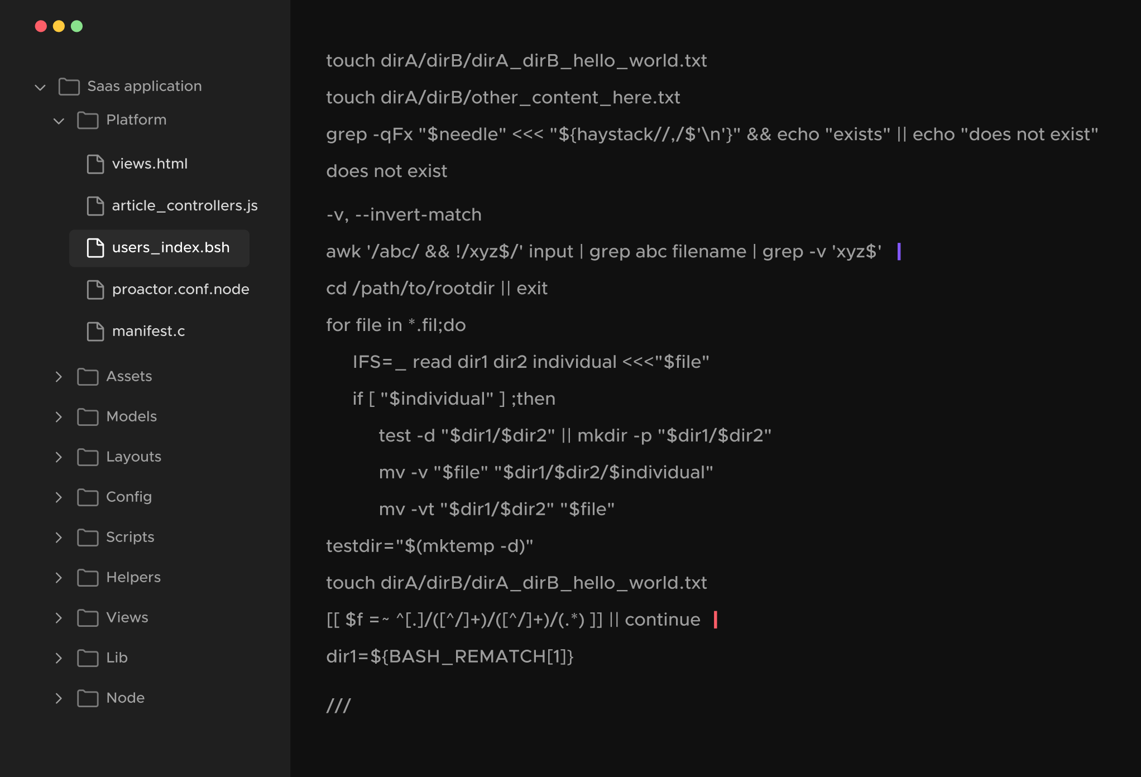Click the Assets folder icon
1141x777 pixels.
coord(88,376)
